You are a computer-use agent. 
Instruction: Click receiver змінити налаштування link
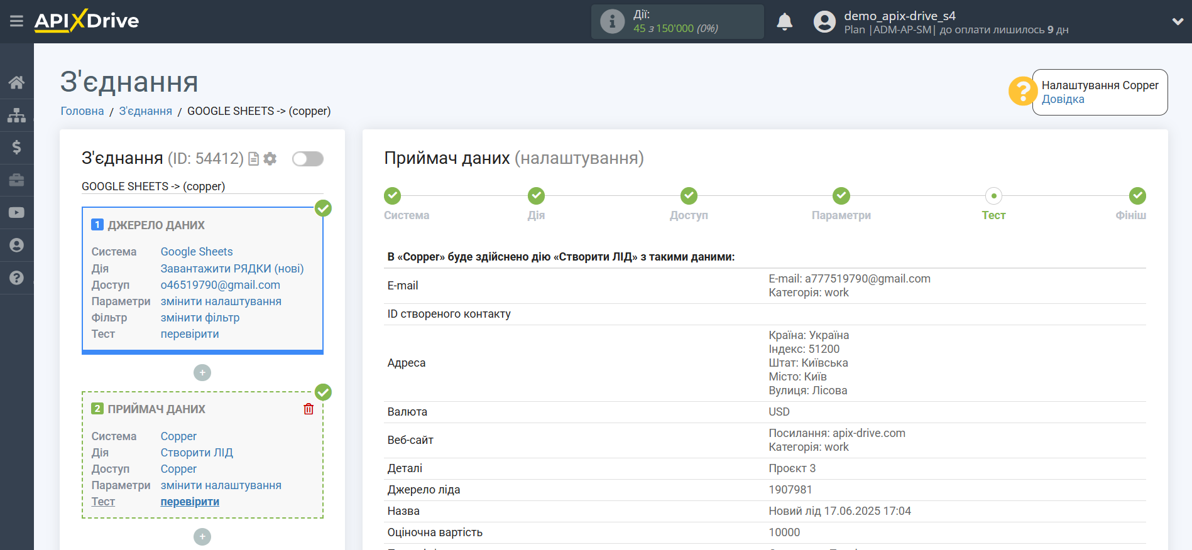point(221,485)
